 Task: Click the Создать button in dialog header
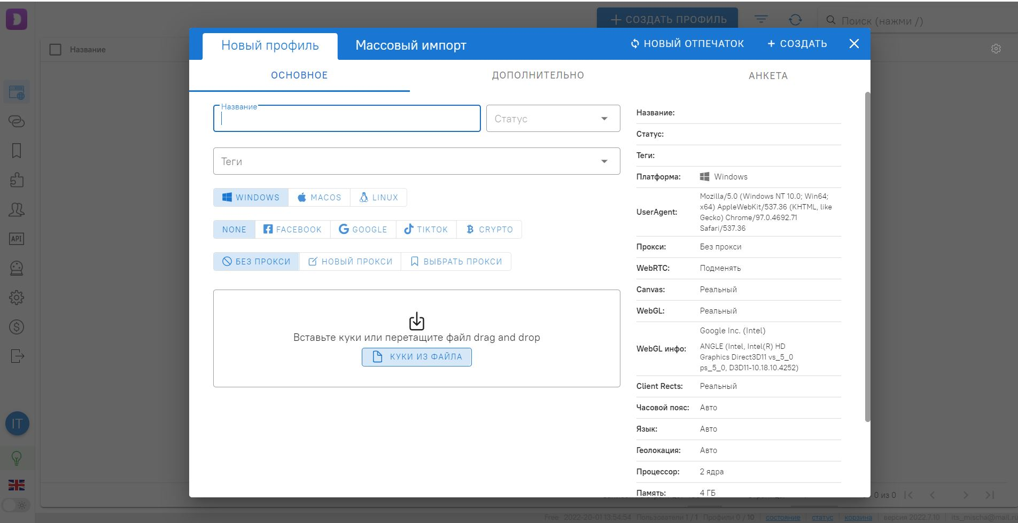[797, 44]
